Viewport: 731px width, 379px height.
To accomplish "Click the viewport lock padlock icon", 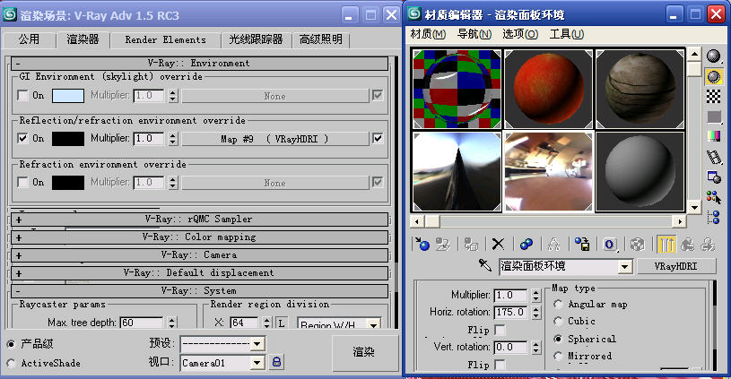I will click(x=277, y=362).
